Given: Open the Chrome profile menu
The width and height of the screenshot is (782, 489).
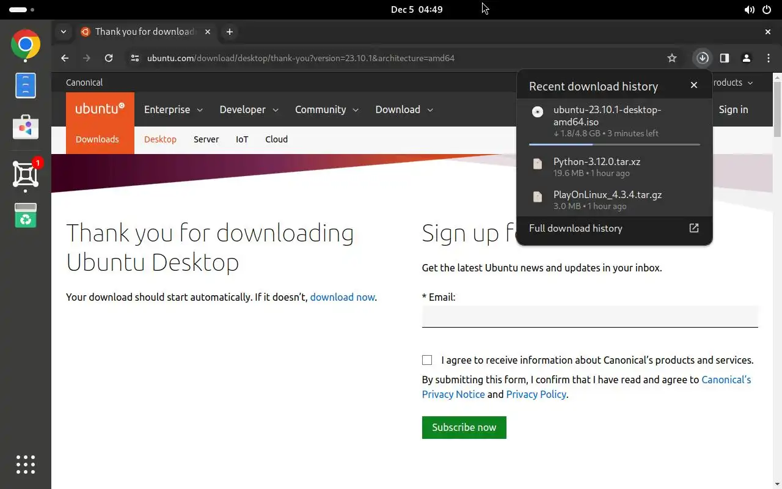Looking at the screenshot, I should (x=747, y=58).
